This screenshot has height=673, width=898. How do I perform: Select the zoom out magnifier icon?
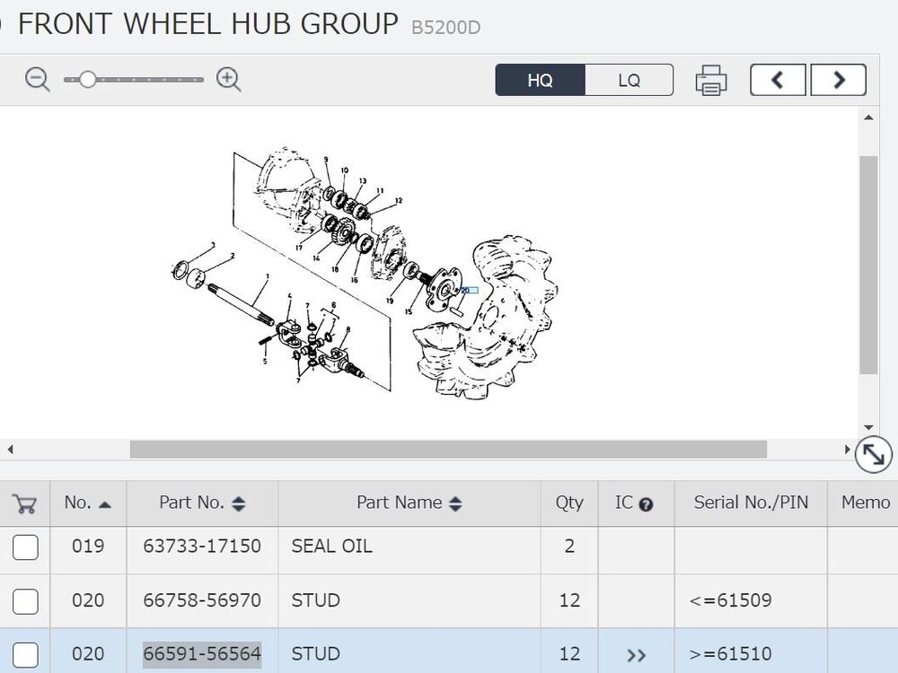(x=37, y=80)
